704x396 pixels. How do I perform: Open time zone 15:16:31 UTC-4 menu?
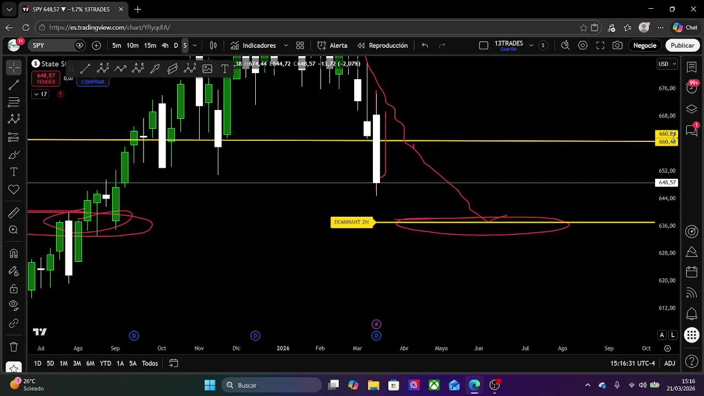[x=632, y=364]
